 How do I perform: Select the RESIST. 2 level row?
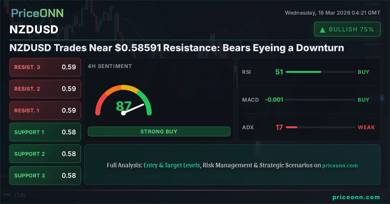[45, 89]
